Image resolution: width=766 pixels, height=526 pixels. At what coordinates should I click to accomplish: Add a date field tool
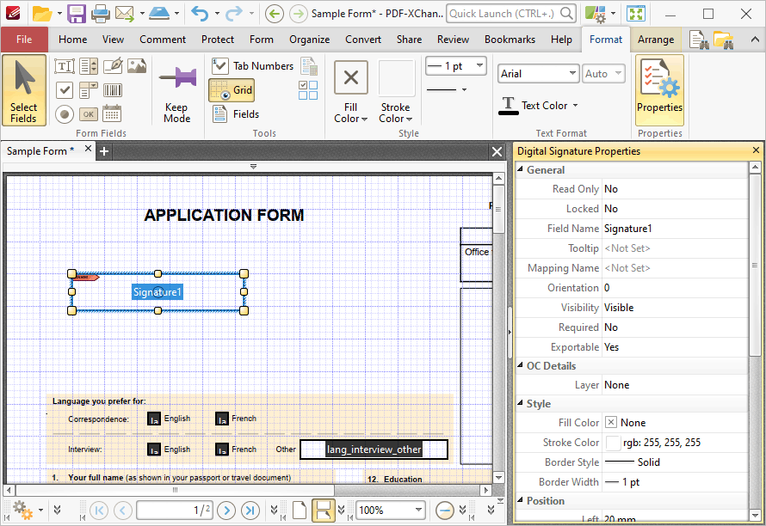112,114
